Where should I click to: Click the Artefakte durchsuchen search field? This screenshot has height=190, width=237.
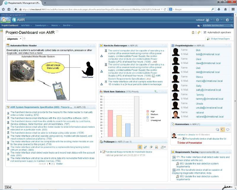pyautogui.click(x=216, y=26)
